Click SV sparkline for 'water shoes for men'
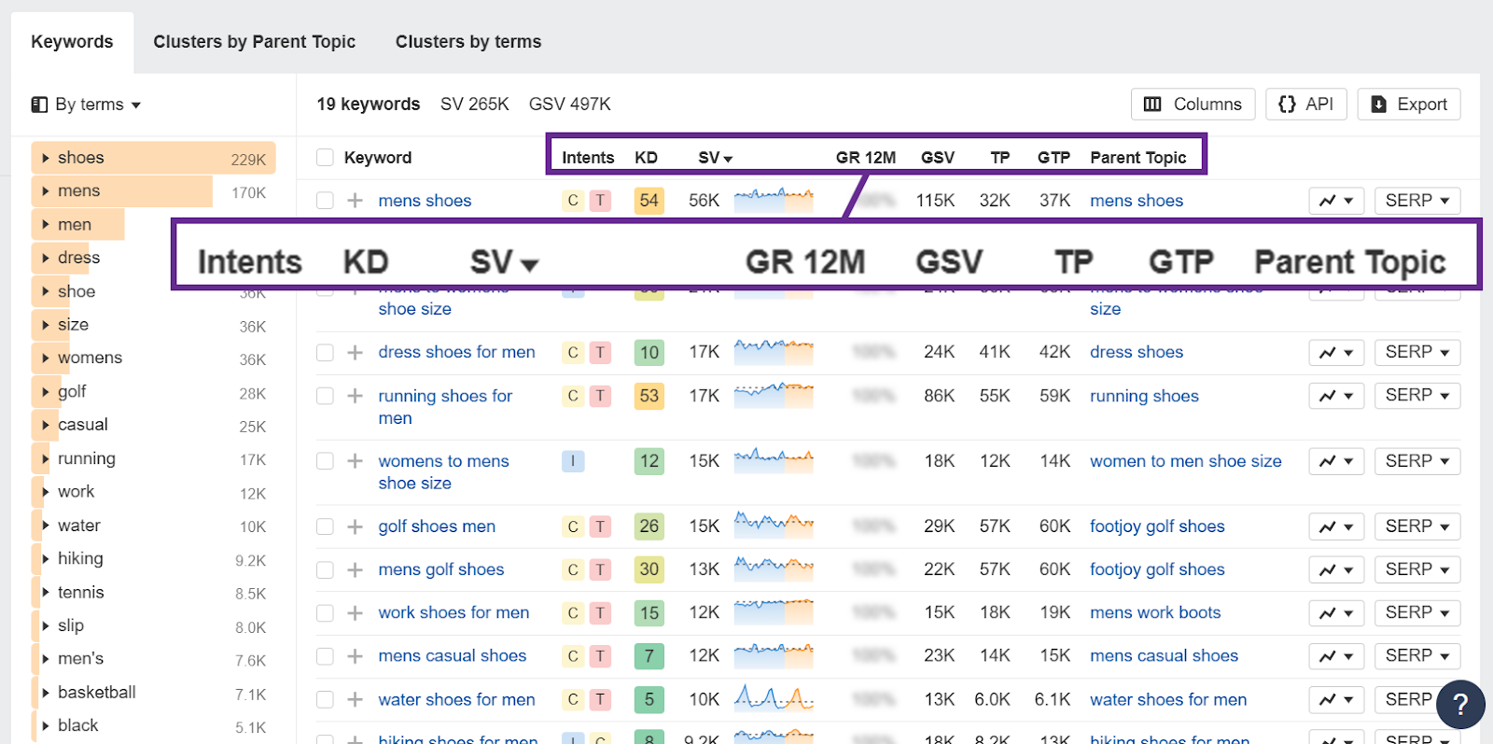 tap(774, 697)
